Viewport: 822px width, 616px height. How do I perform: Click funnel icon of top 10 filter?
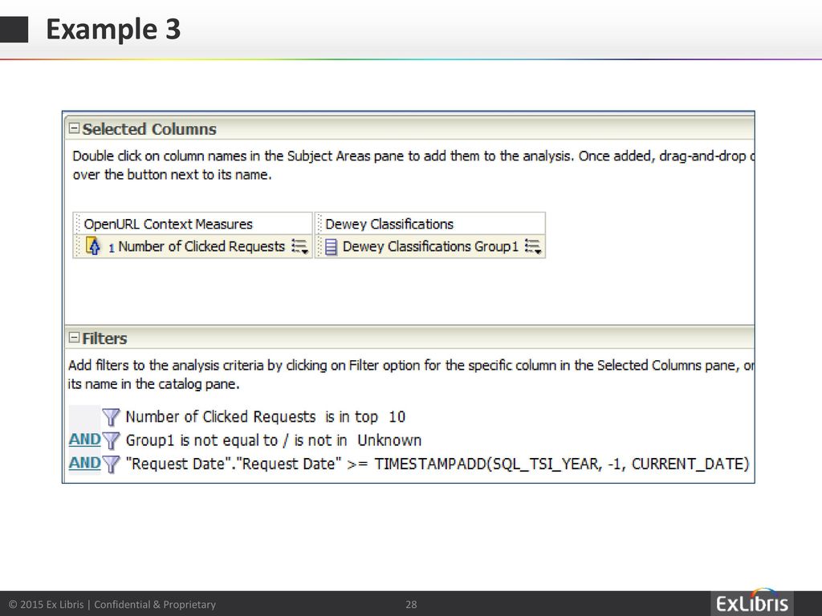112,417
